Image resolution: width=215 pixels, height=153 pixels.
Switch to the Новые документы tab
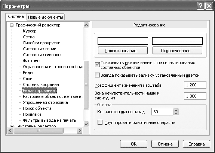(46, 17)
